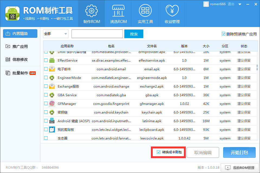Uncheck 删除预装推广应用 option
This screenshot has width=260, height=173.
tap(224, 34)
